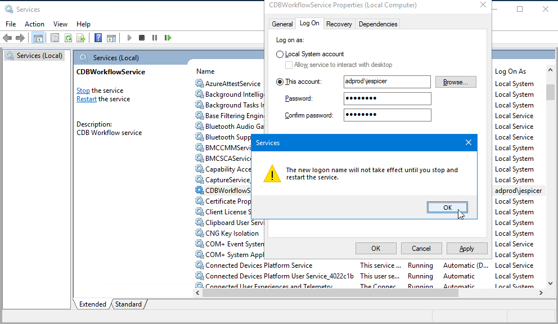558x324 pixels.
Task: Switch to the Standard view tab
Action: (x=128, y=304)
